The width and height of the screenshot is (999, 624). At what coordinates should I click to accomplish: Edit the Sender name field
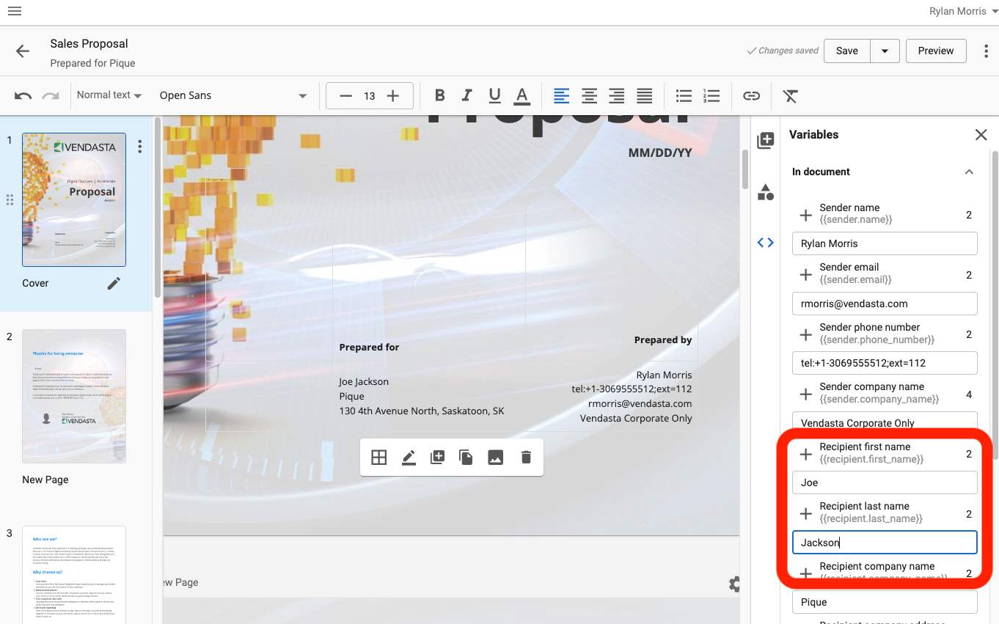pyautogui.click(x=885, y=243)
